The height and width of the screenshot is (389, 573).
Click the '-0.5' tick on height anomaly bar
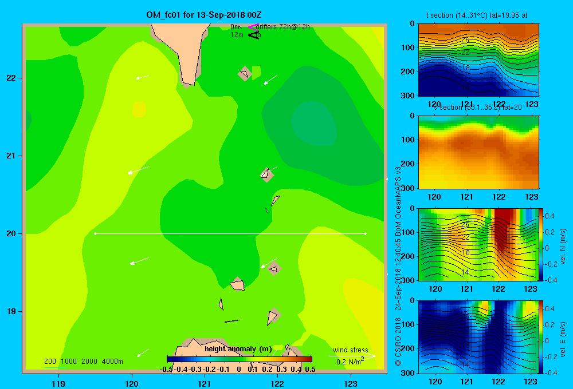[x=166, y=370]
